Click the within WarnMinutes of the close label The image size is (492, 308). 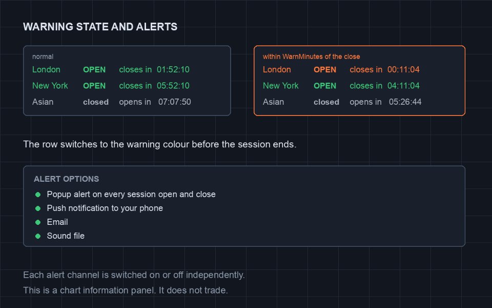(311, 56)
